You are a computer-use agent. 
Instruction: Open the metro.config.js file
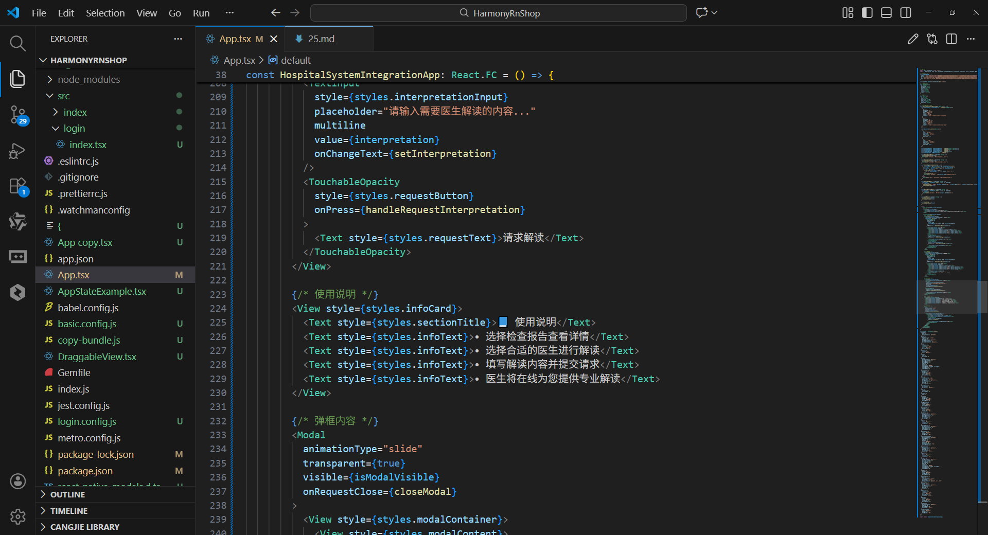click(115, 438)
